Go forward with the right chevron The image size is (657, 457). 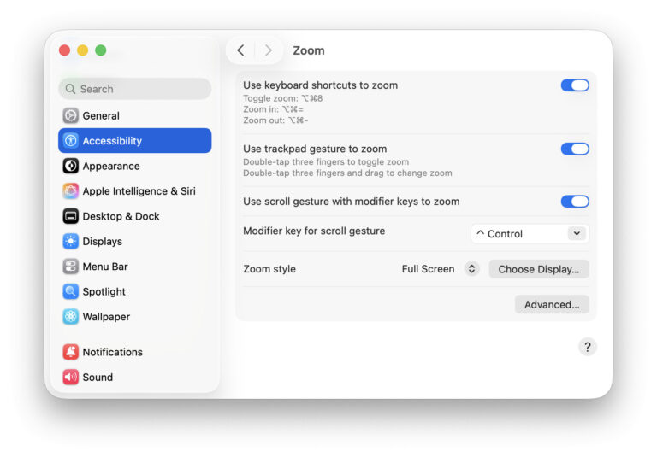(268, 50)
